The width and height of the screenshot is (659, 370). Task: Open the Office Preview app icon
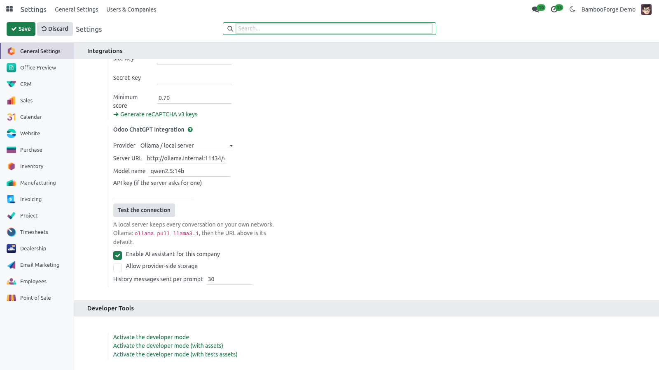[12, 67]
